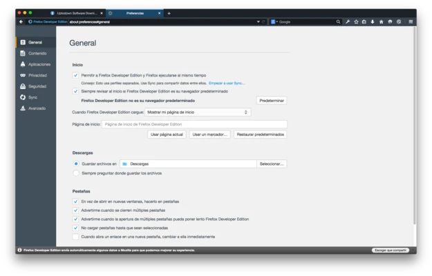Select Siempre preguntar donde guardar los archivos

[x=76, y=173]
